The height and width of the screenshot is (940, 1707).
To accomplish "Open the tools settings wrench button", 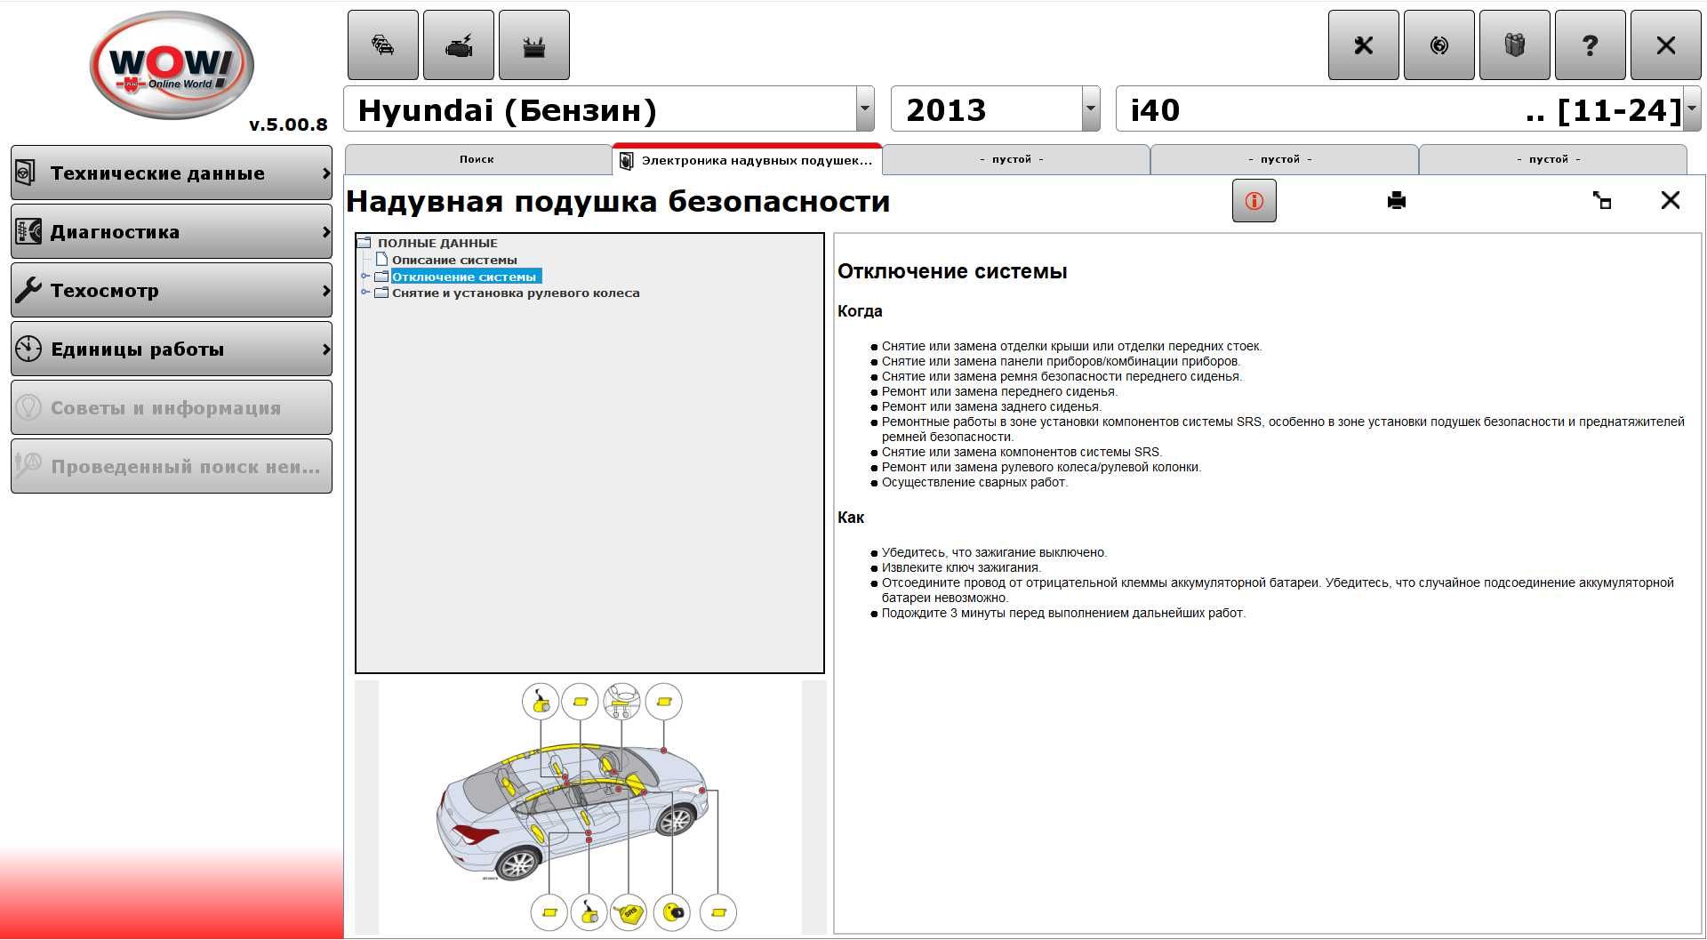I will click(1364, 45).
